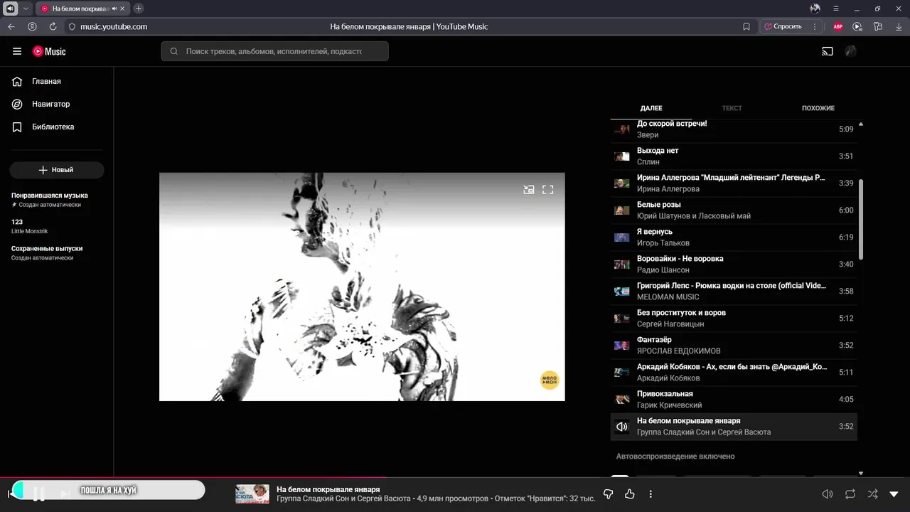Viewport: 910px width, 512px height.
Task: Click the YouTube Music logo
Action: click(49, 51)
